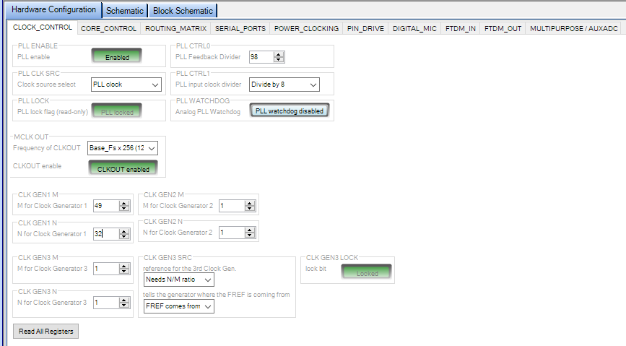Increment M for Clock Generator 2
The width and height of the screenshot is (626, 346).
(x=250, y=203)
